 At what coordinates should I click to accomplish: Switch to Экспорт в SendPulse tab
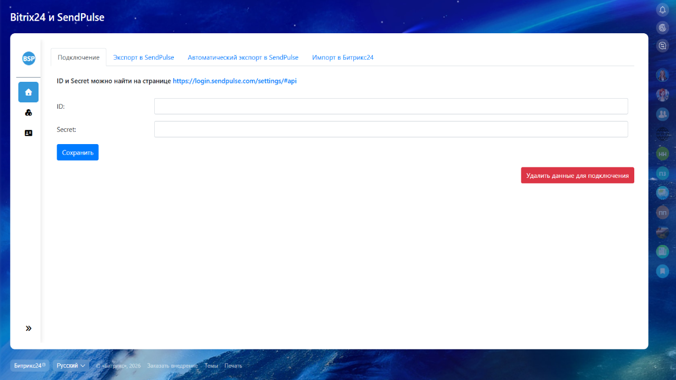144,58
